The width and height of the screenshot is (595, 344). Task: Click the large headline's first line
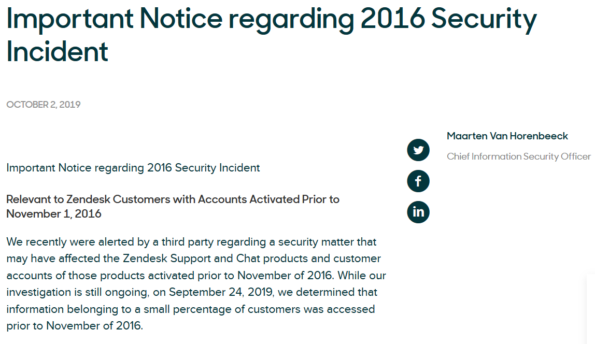(x=272, y=18)
